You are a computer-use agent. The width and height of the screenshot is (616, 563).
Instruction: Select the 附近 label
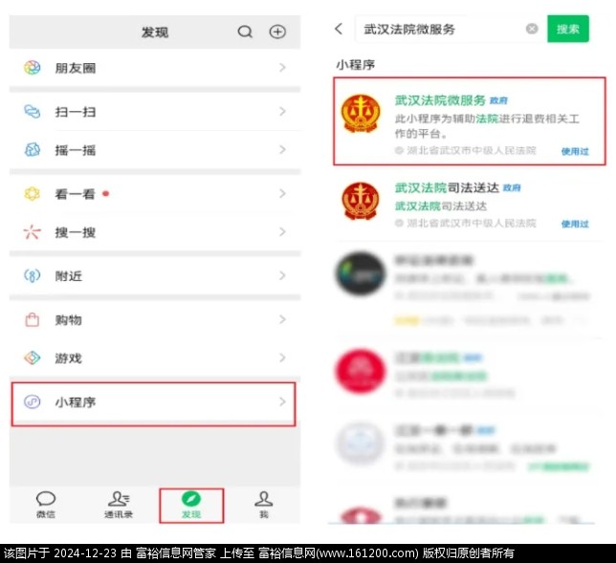point(68,276)
